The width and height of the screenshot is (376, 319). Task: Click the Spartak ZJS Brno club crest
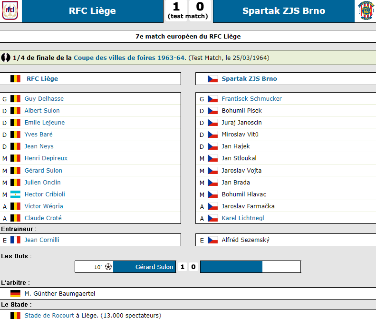366,11
